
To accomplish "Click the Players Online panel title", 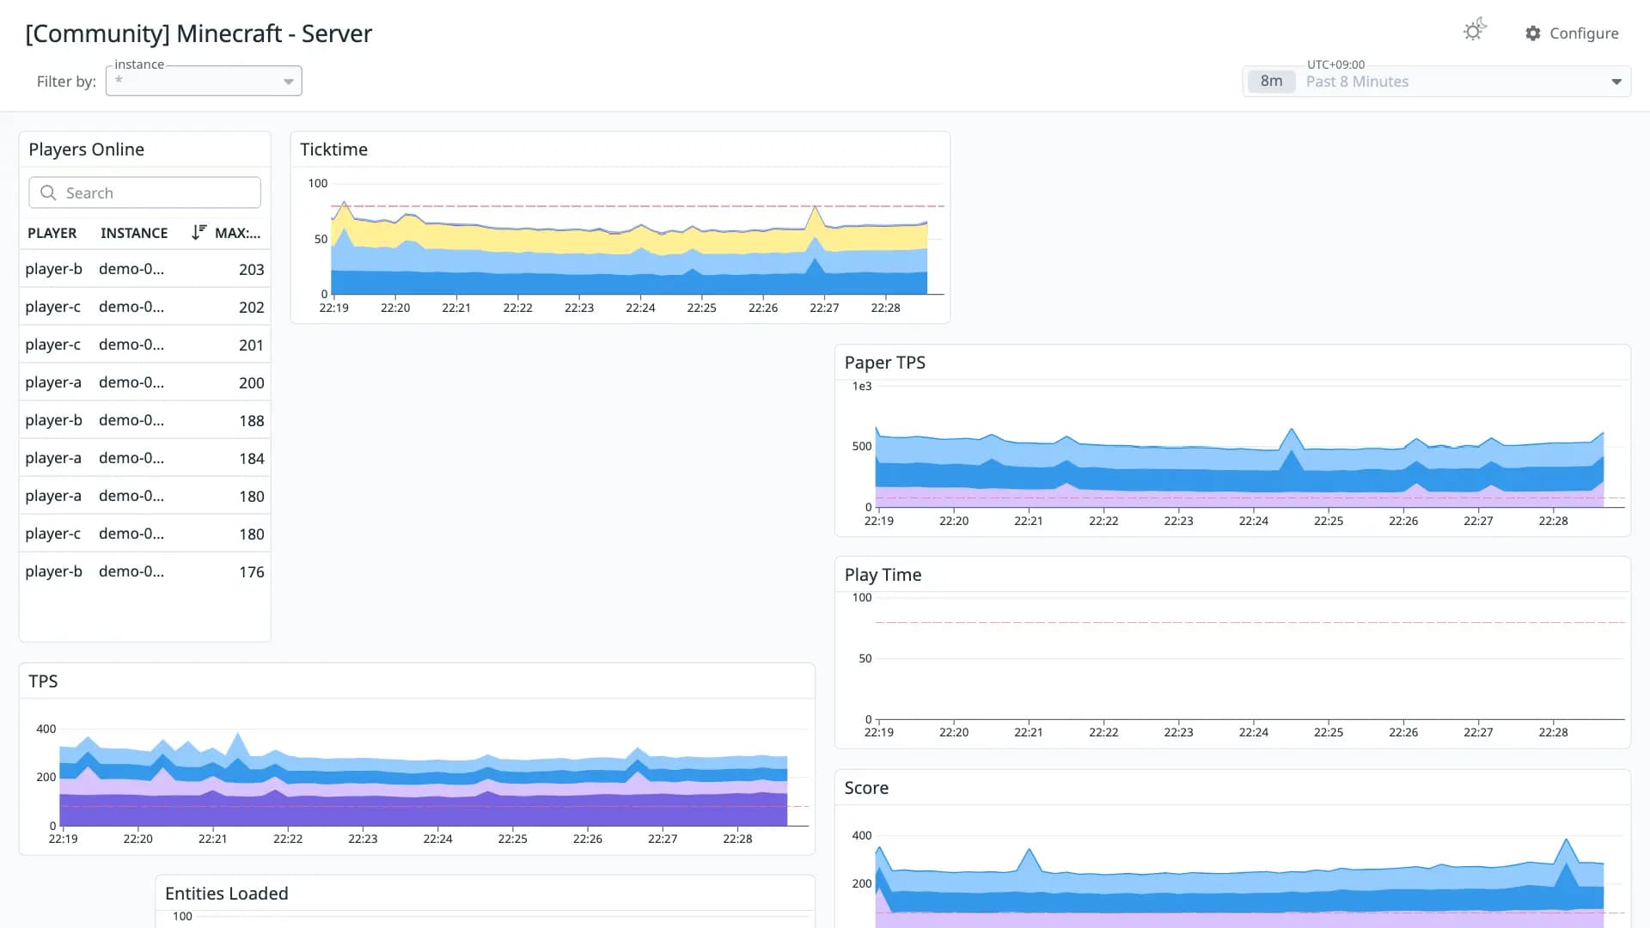I will tap(86, 150).
